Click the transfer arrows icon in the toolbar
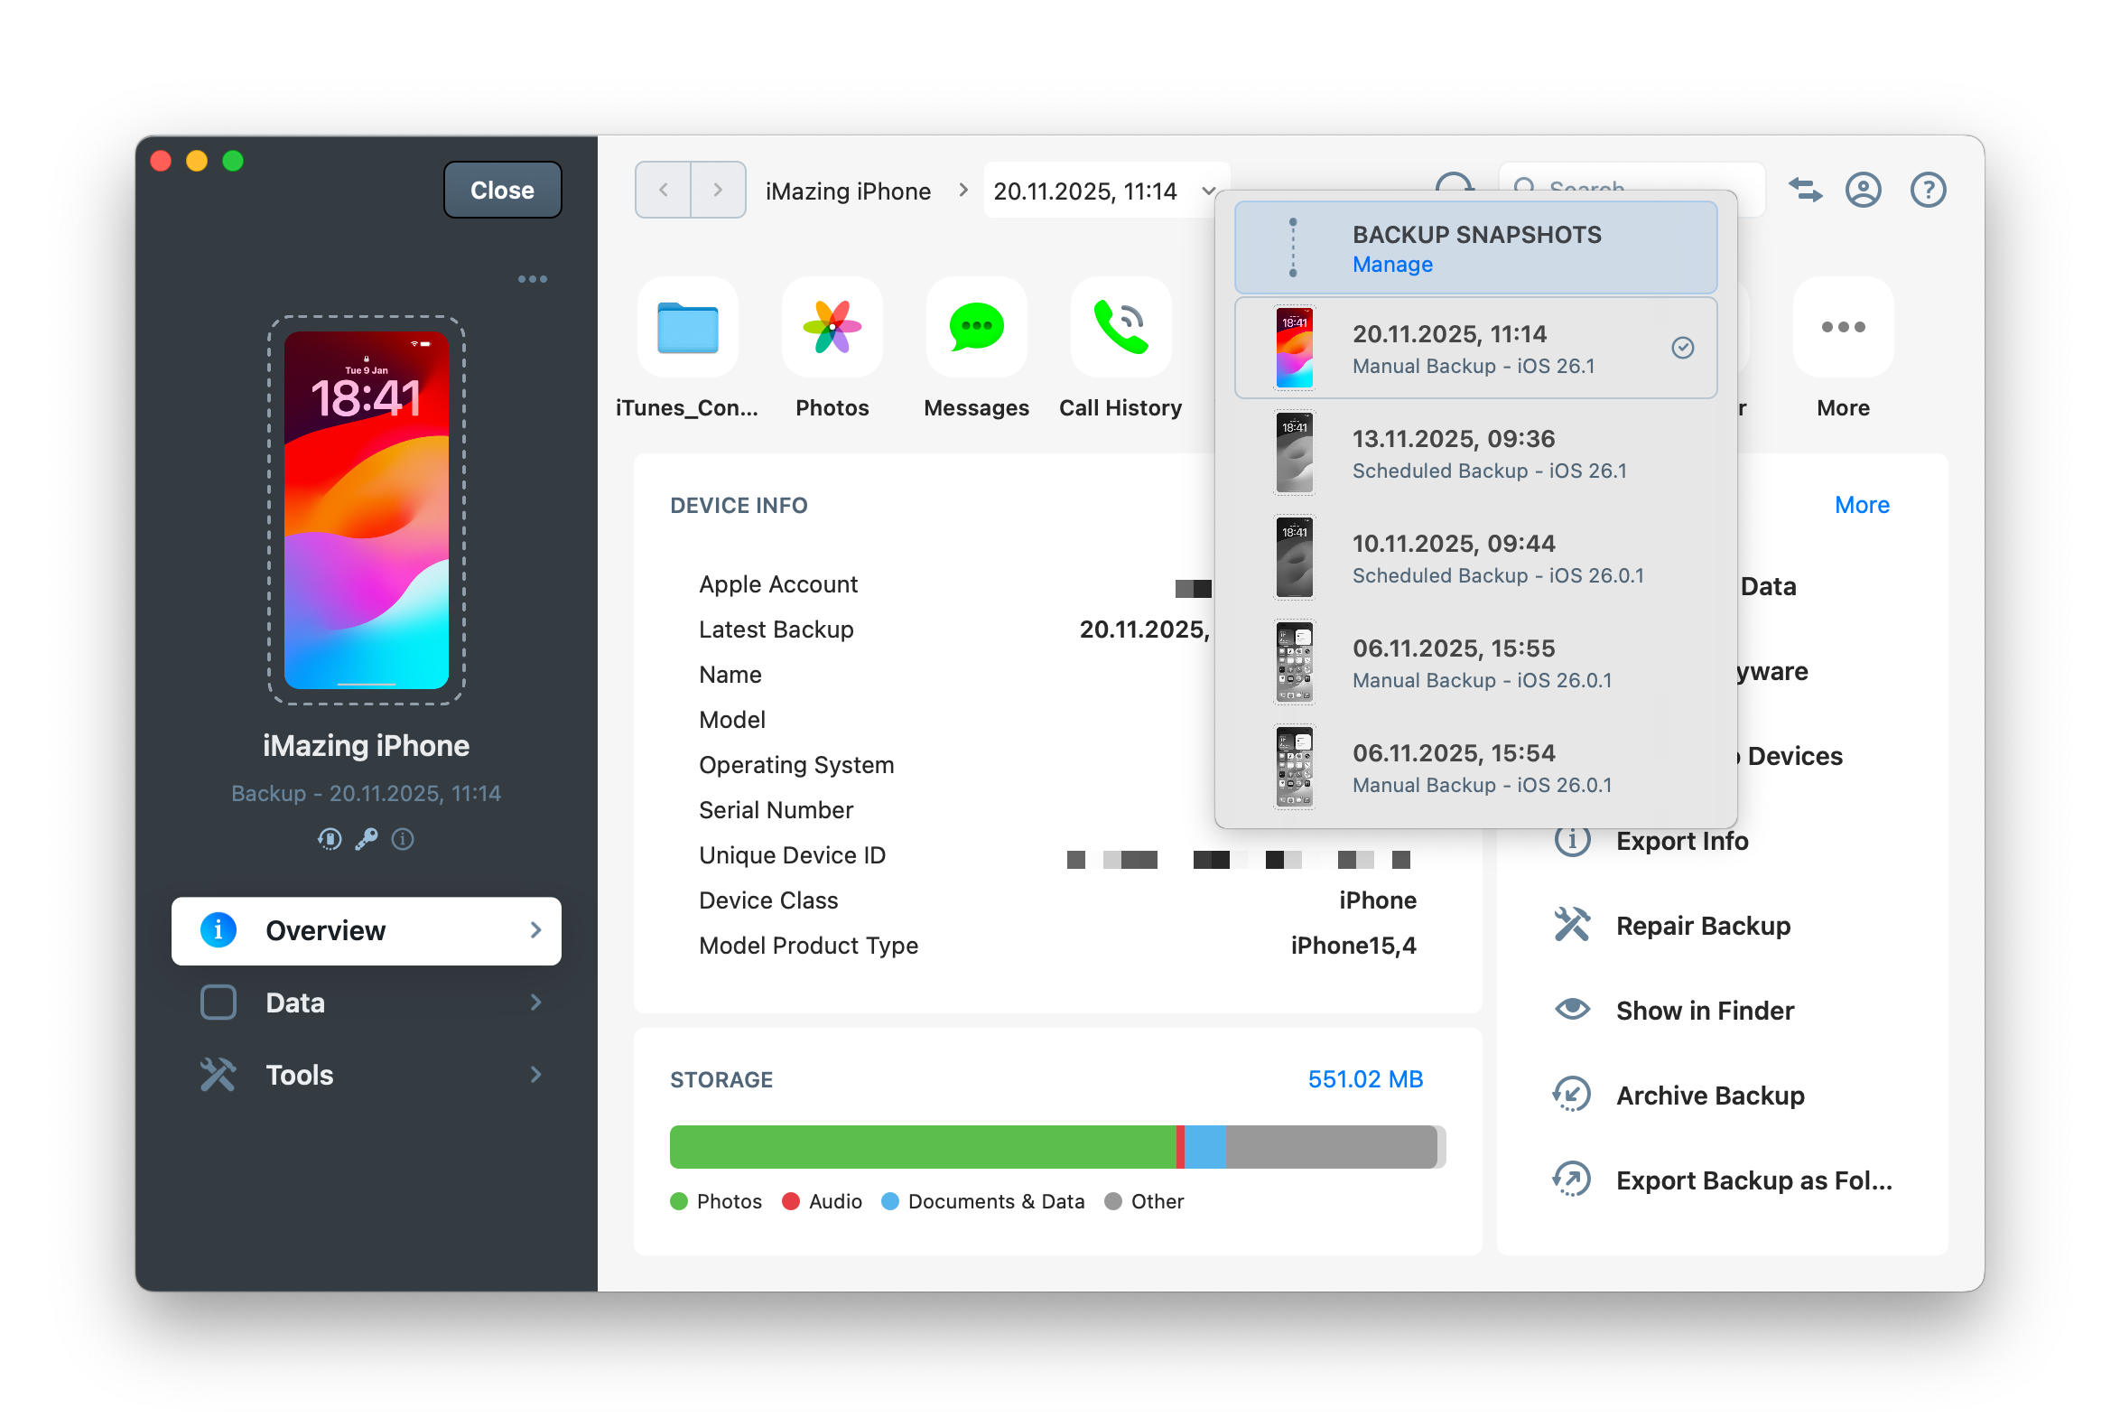2120x1427 pixels. (x=1806, y=190)
